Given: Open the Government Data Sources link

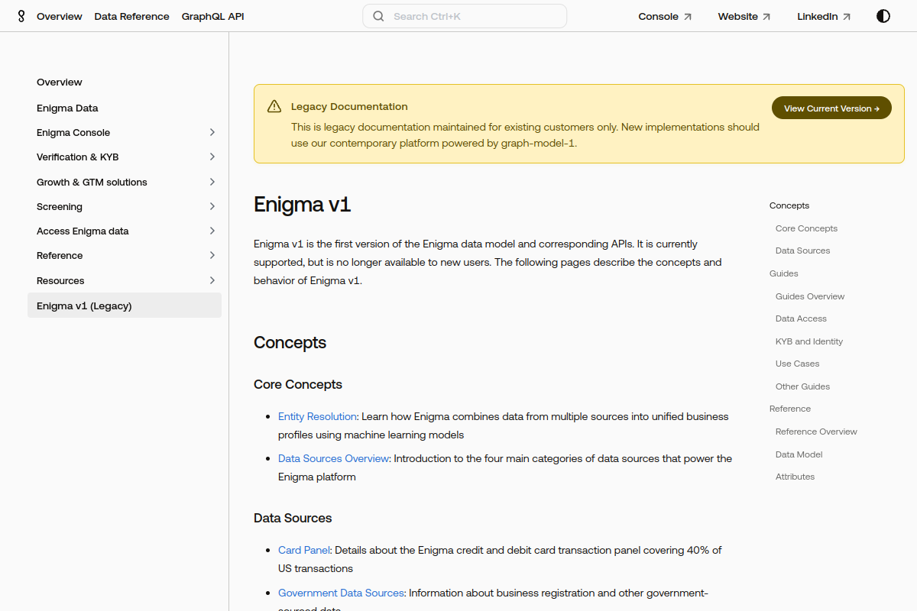Looking at the screenshot, I should click(x=341, y=593).
